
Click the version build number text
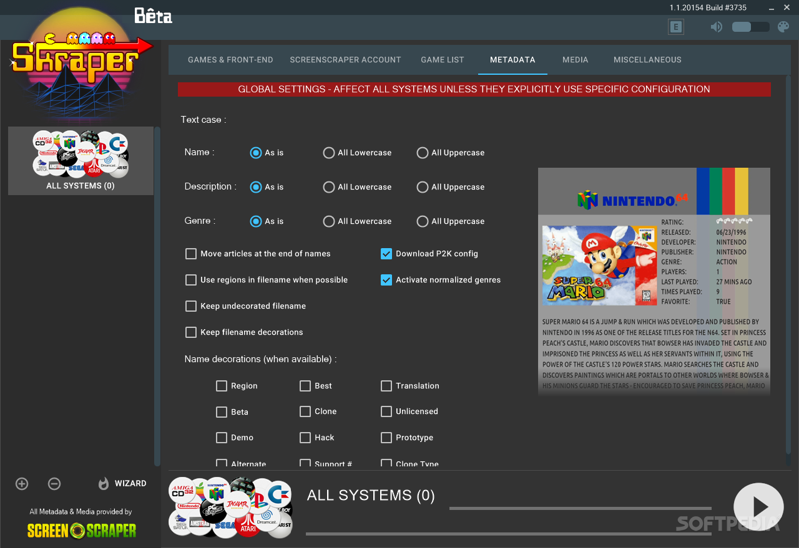pyautogui.click(x=708, y=7)
